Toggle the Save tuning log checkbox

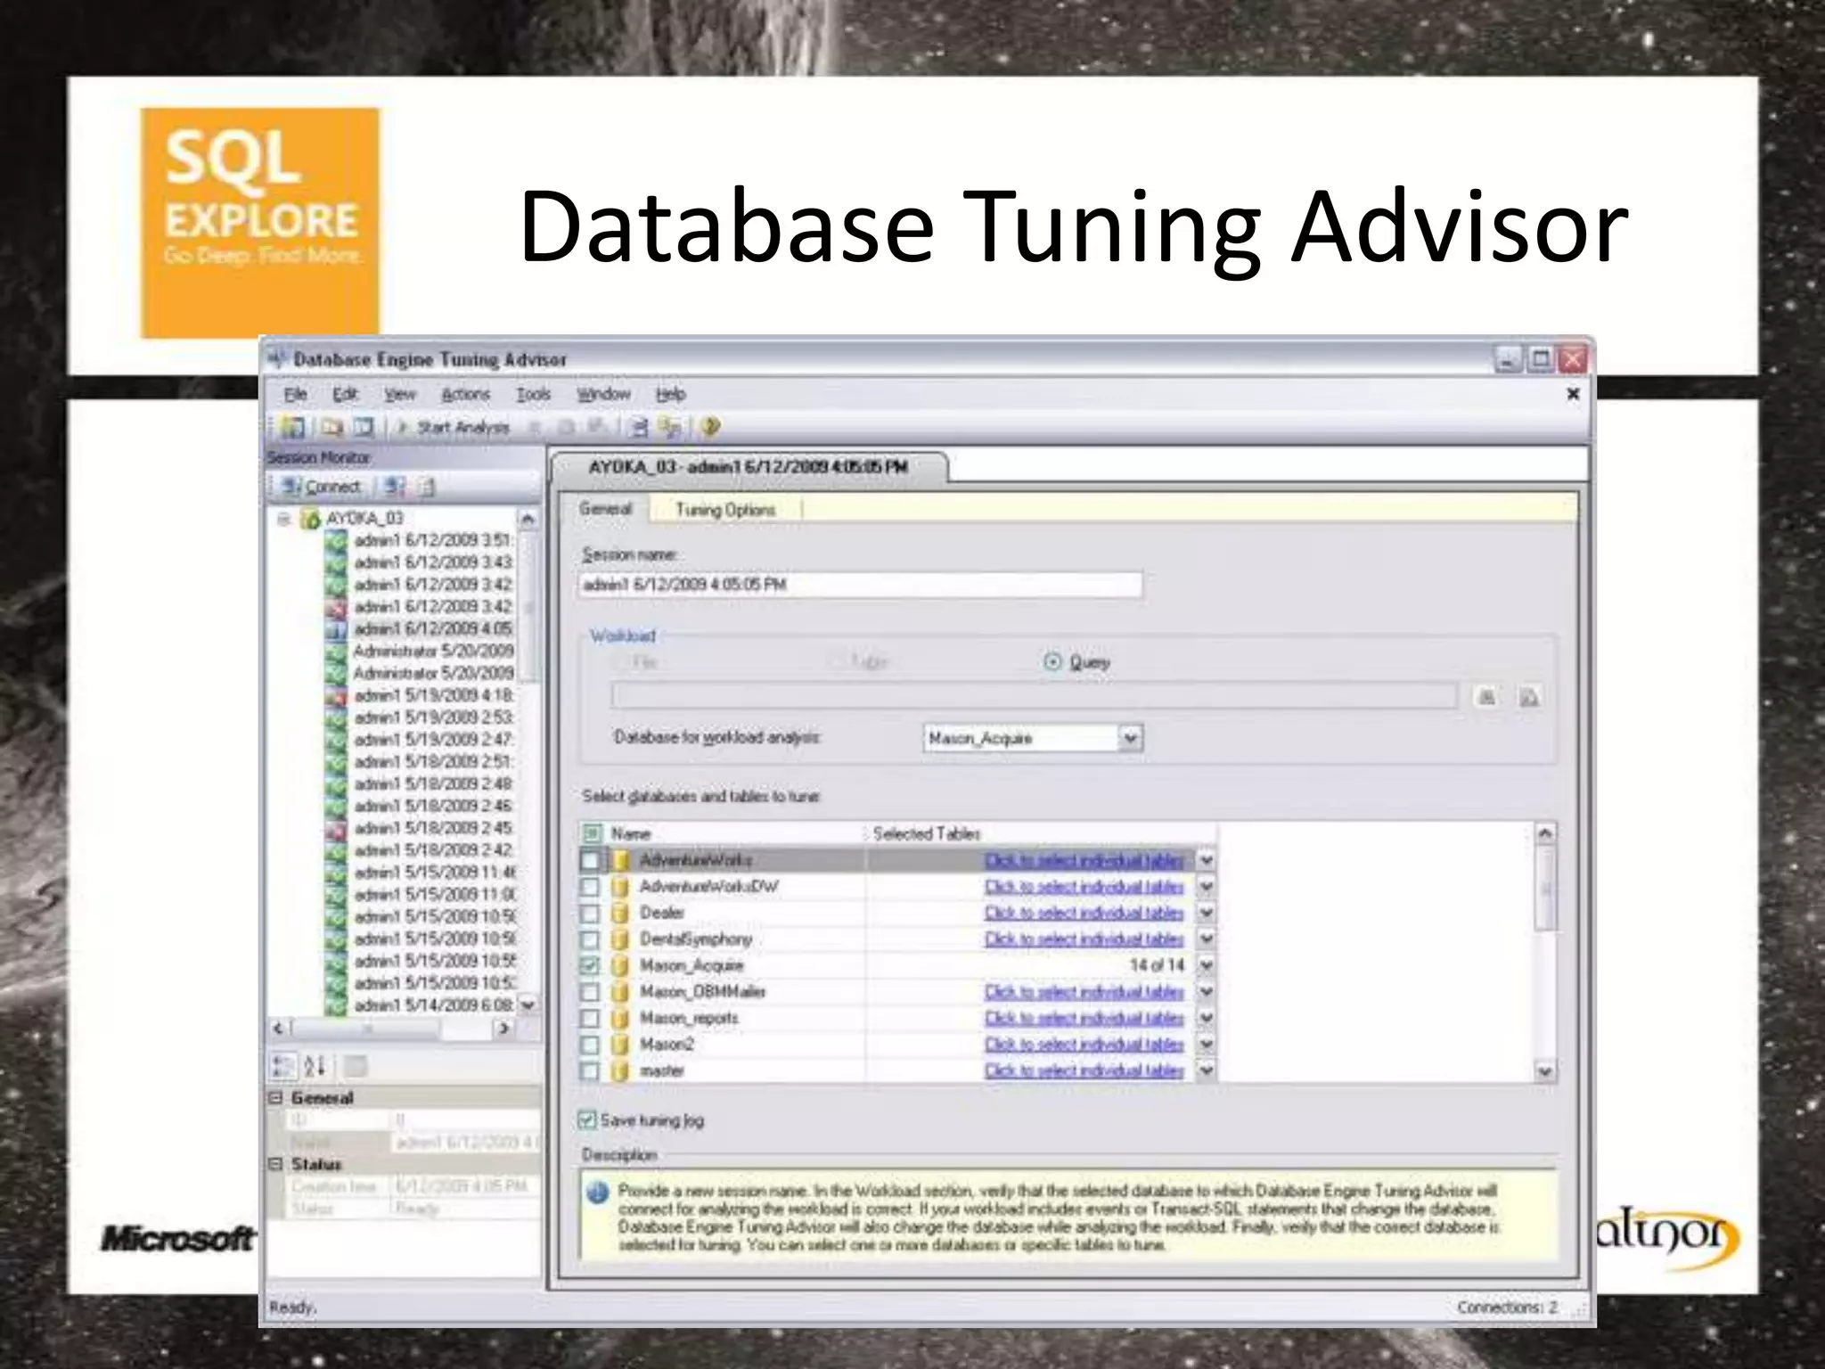click(587, 1119)
